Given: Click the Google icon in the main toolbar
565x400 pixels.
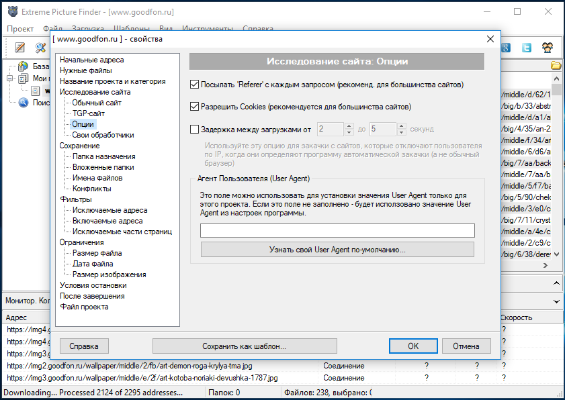Looking at the screenshot, I should pyautogui.click(x=506, y=47).
